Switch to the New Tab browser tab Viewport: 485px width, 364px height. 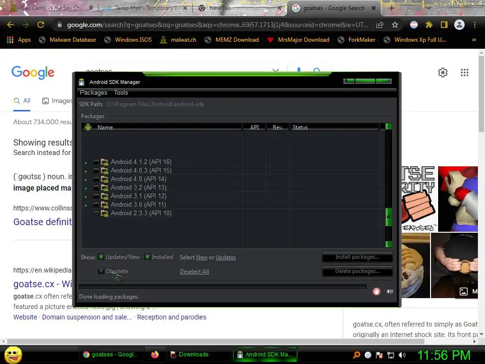[240, 8]
